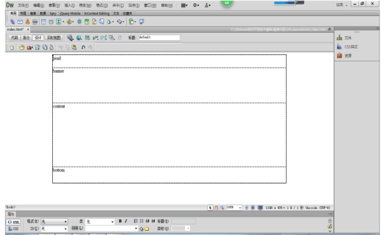The image size is (381, 235).
Task: Switch to Split view (拆分)
Action: pyautogui.click(x=26, y=38)
